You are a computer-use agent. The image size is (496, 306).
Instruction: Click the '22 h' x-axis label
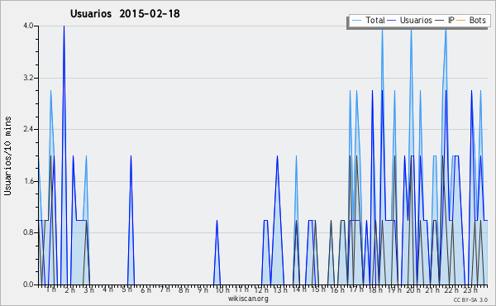coord(451,289)
